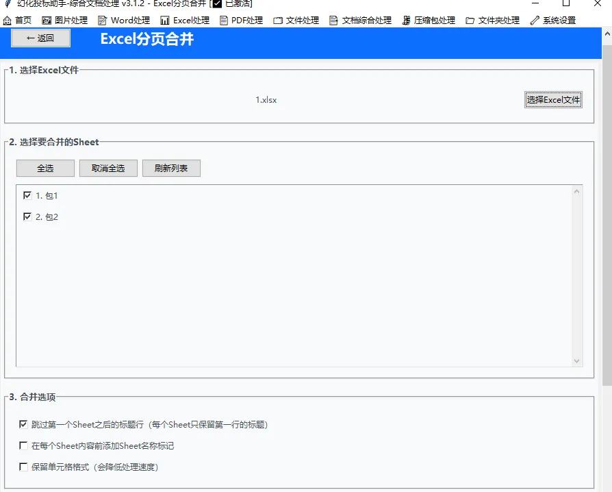
Task: Open the Word处理 menu label
Action: [130, 21]
